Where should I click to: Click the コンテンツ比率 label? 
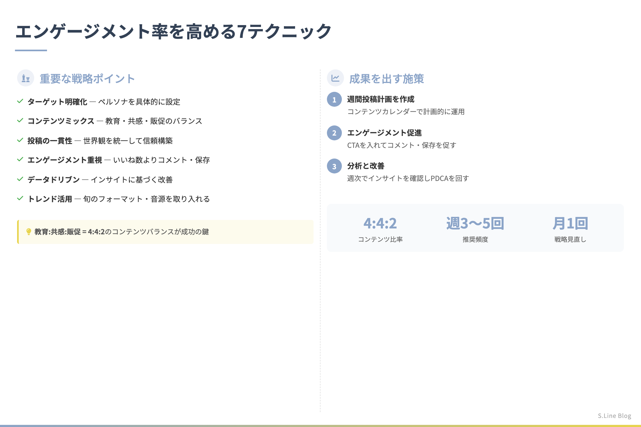point(380,239)
